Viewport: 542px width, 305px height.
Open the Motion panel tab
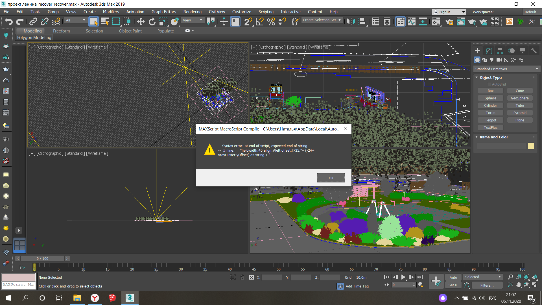pyautogui.click(x=511, y=51)
